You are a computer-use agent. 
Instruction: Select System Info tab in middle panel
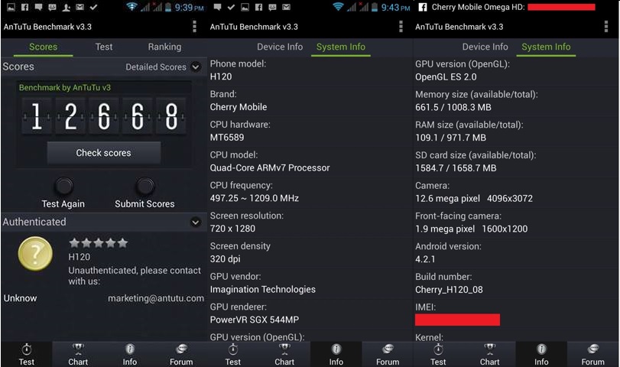pos(340,47)
